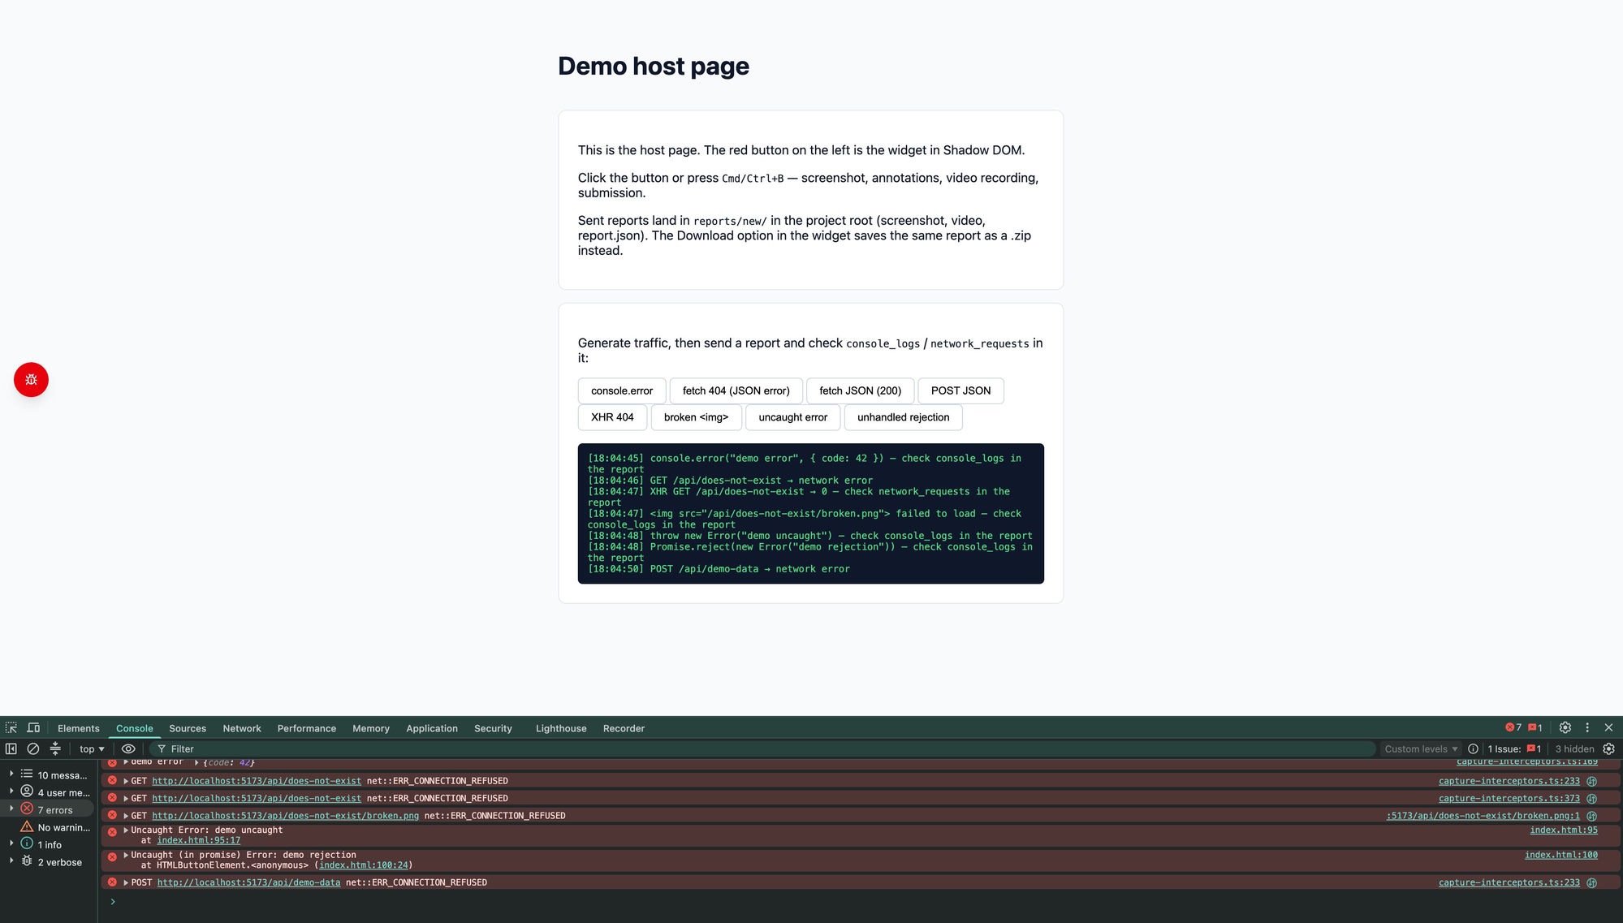
Task: Click the info circle icon beside Custom levels
Action: pos(1473,748)
